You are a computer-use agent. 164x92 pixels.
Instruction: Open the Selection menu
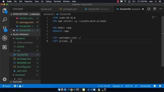28,2
